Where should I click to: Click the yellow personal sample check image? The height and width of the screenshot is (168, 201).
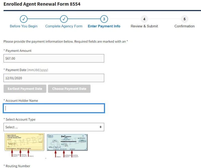click(24, 142)
